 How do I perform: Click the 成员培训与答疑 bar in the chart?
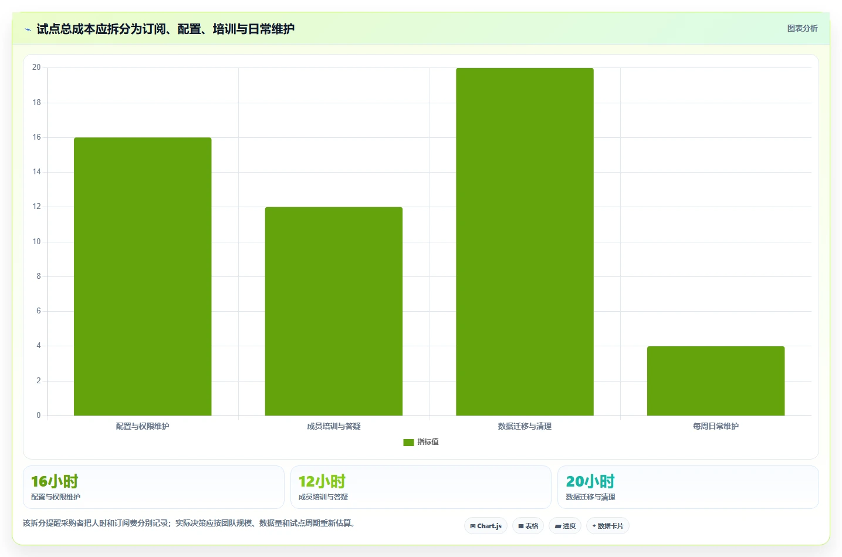pos(334,311)
